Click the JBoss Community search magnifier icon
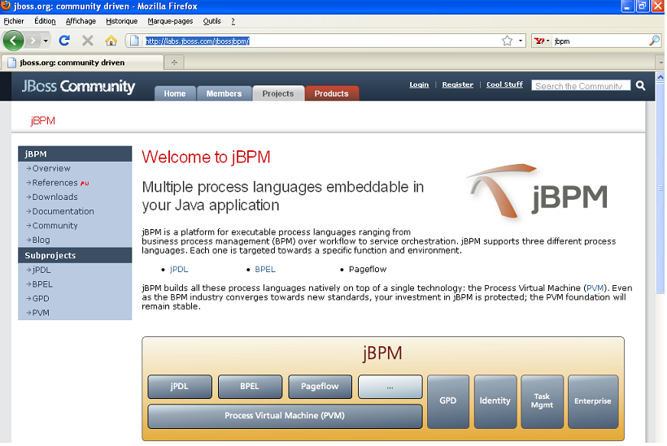This screenshot has height=446, width=667. click(640, 85)
